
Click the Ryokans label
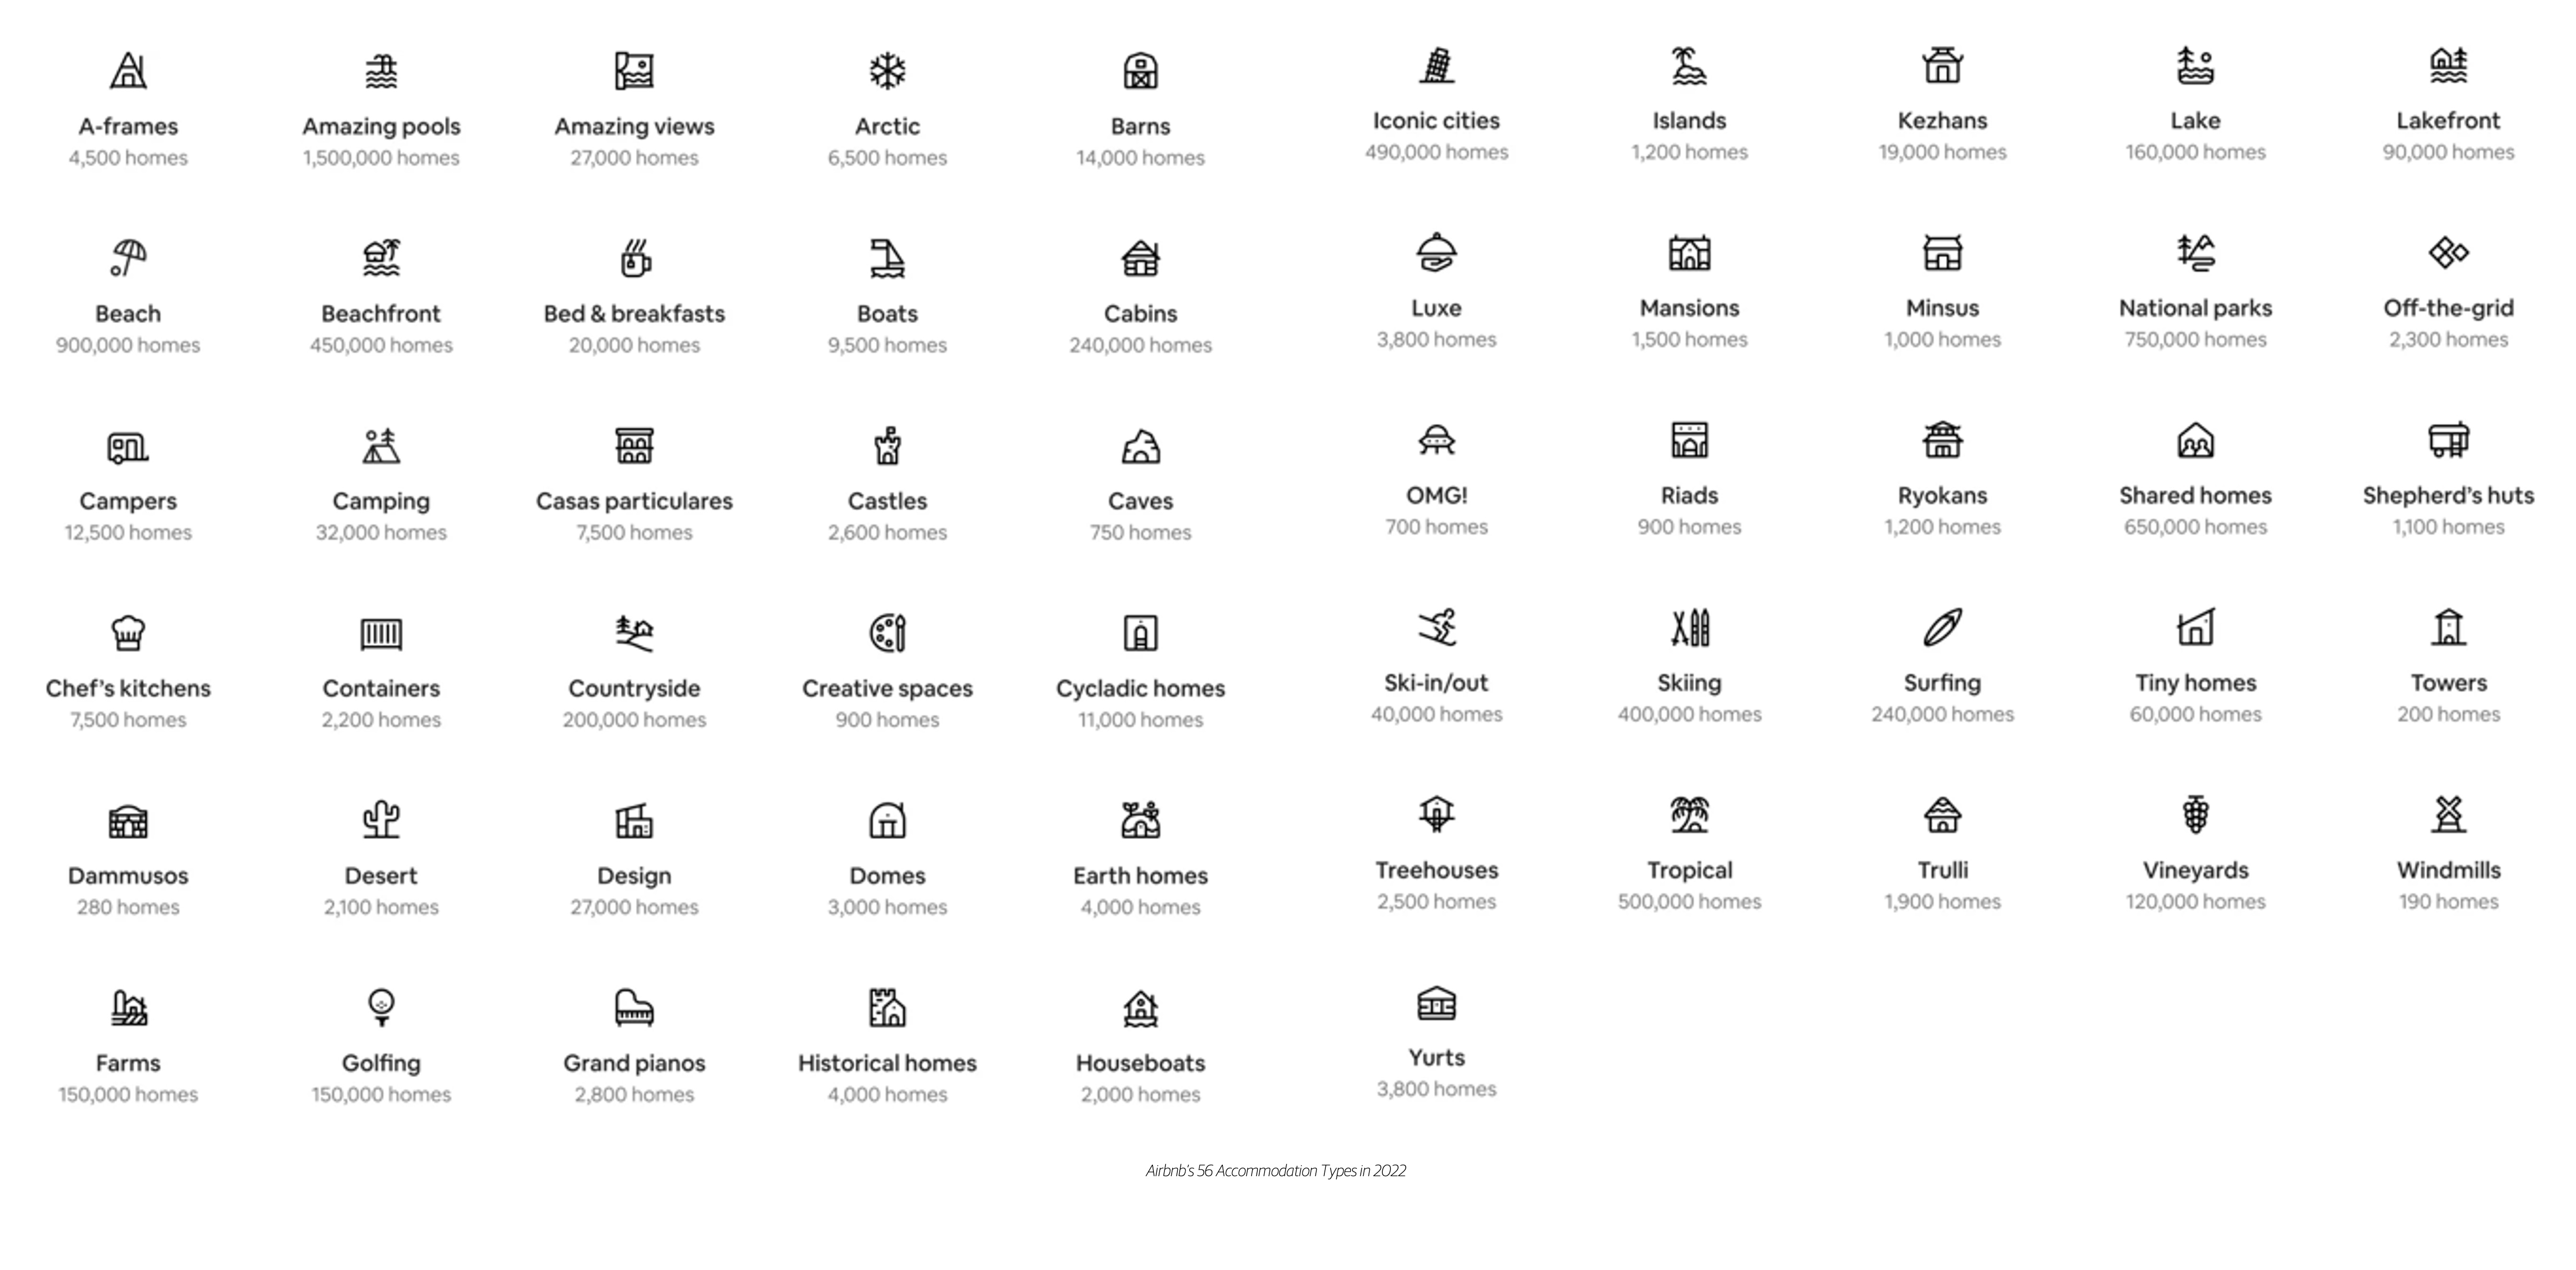pos(1942,496)
